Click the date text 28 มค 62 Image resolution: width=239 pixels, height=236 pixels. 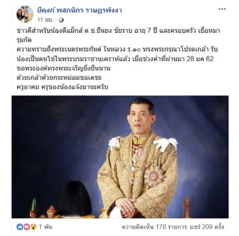click(200, 59)
